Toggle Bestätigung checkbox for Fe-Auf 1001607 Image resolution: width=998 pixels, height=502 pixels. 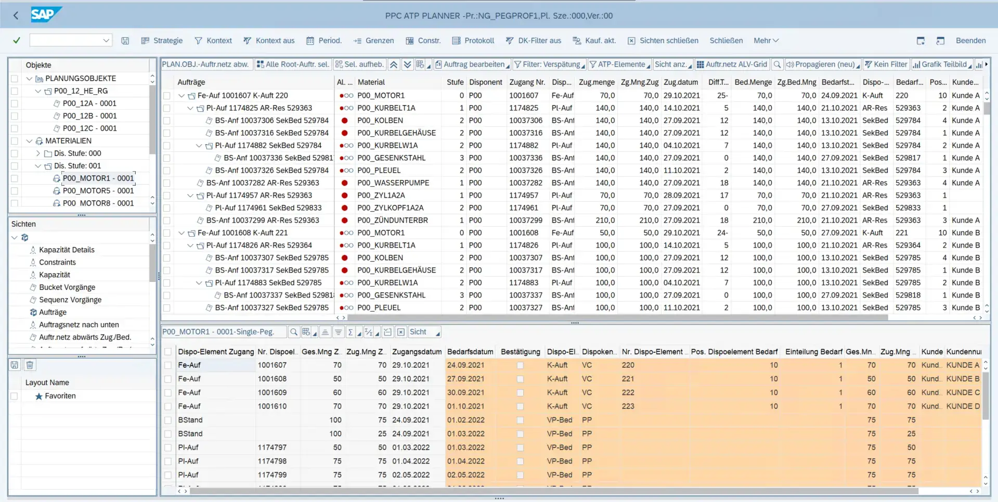click(x=520, y=365)
